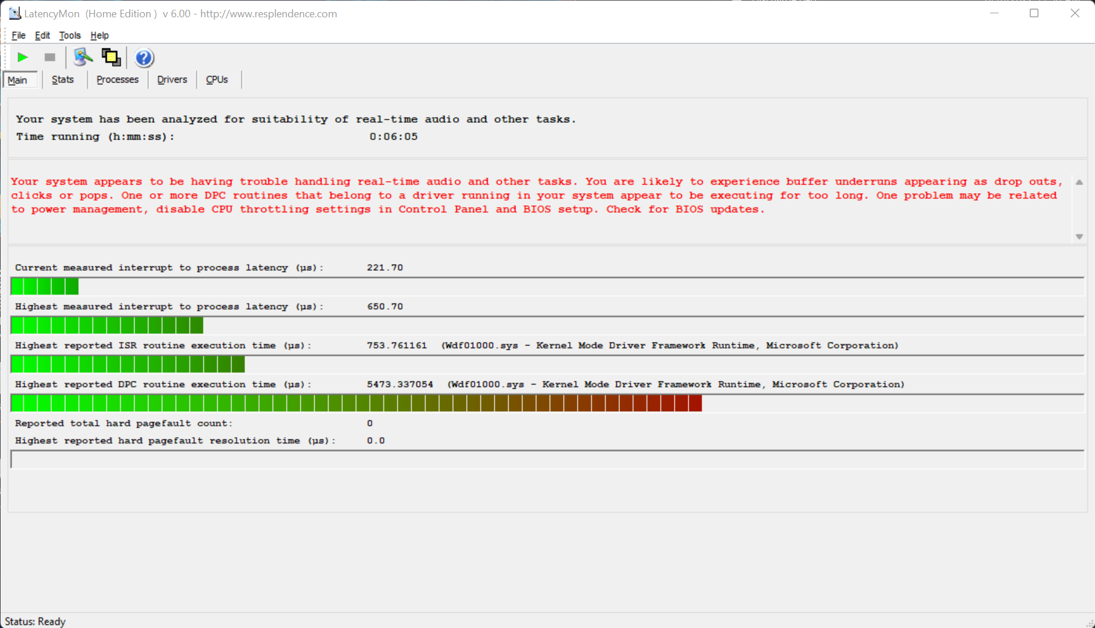Click the empty pagefault resolution time bar
The image size is (1095, 628).
coord(547,460)
